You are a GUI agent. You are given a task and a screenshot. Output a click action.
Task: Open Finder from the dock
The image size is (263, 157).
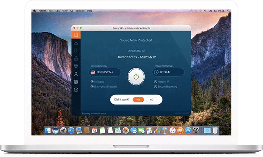[48, 130]
